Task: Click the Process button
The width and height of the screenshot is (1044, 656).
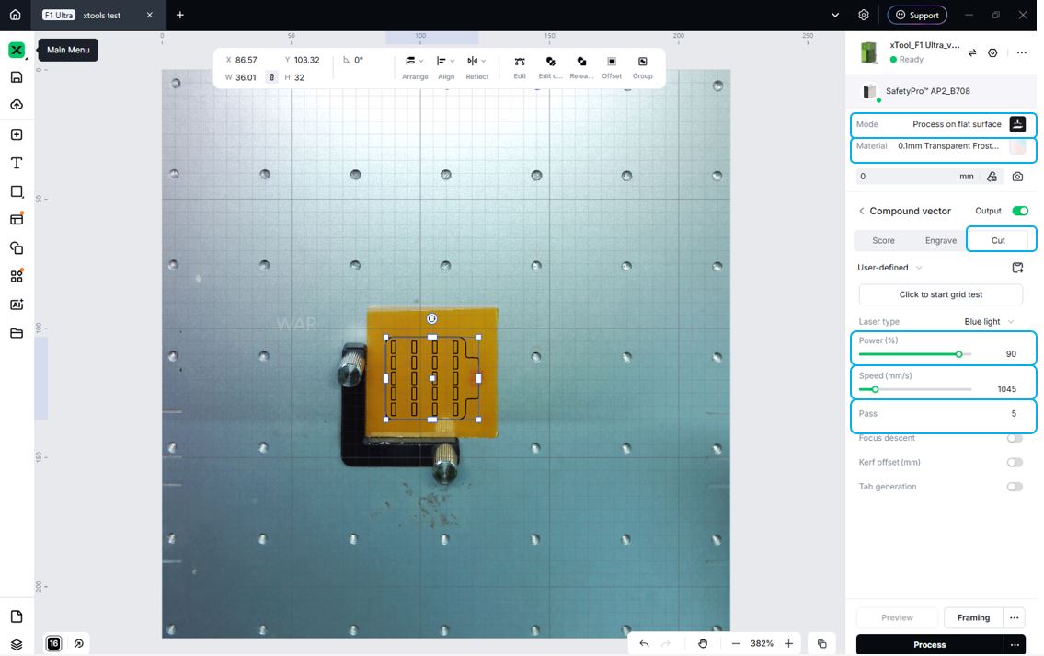Action: pyautogui.click(x=929, y=645)
